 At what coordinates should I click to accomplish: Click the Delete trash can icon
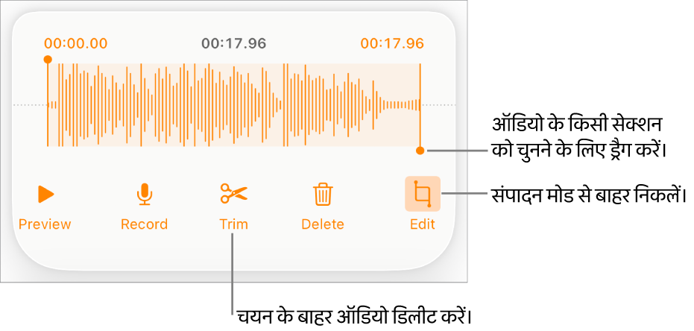pyautogui.click(x=323, y=195)
